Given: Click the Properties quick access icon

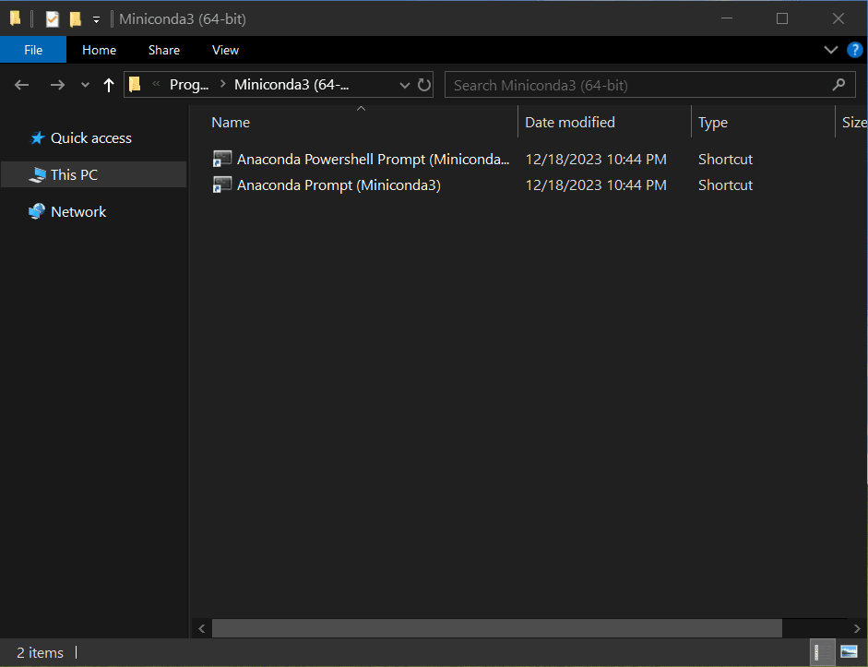Looking at the screenshot, I should 52,19.
